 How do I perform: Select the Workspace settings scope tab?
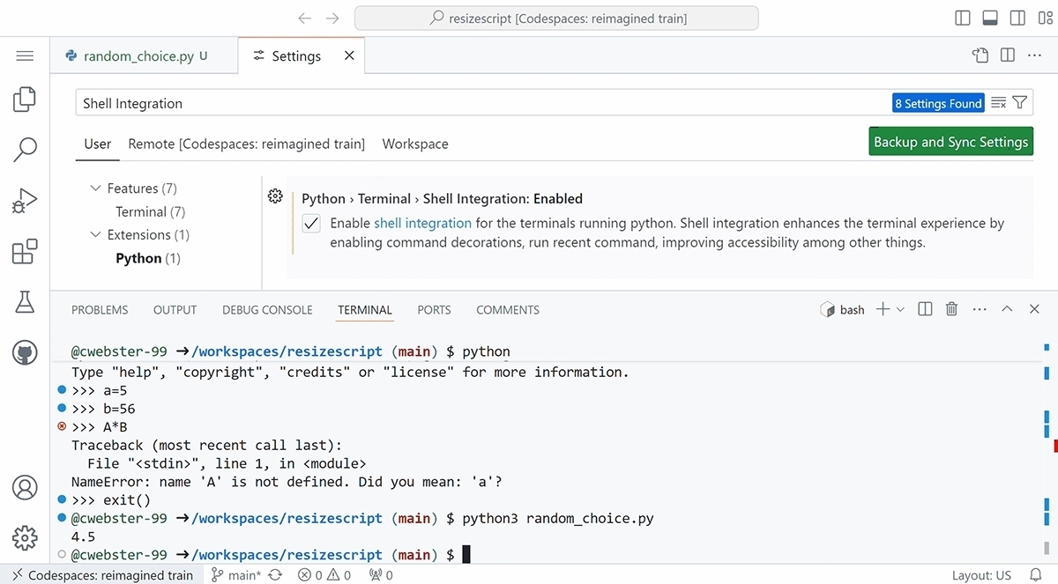pos(415,144)
